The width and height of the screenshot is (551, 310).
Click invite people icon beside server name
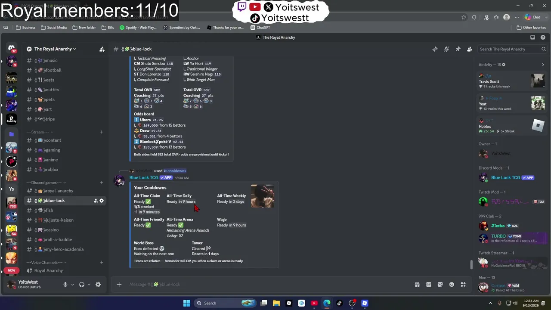coord(102,49)
